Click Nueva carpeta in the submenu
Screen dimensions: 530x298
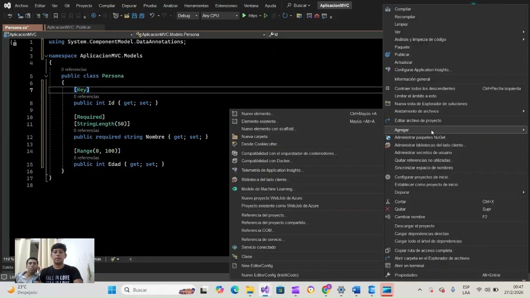306,137
